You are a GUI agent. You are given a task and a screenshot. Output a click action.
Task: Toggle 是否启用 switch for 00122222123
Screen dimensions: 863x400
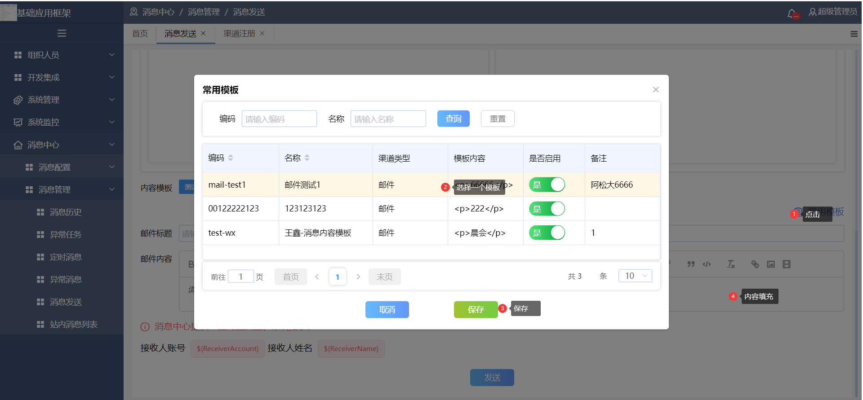click(547, 209)
